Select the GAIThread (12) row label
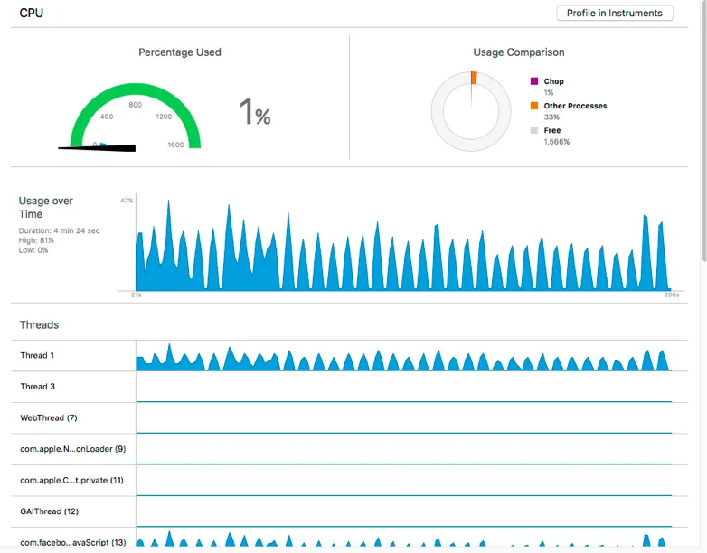 [x=49, y=511]
